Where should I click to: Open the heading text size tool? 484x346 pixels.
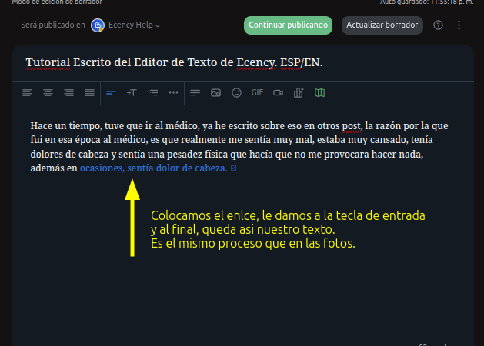[132, 93]
